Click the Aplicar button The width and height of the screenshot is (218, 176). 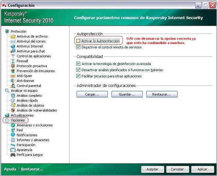203,169
